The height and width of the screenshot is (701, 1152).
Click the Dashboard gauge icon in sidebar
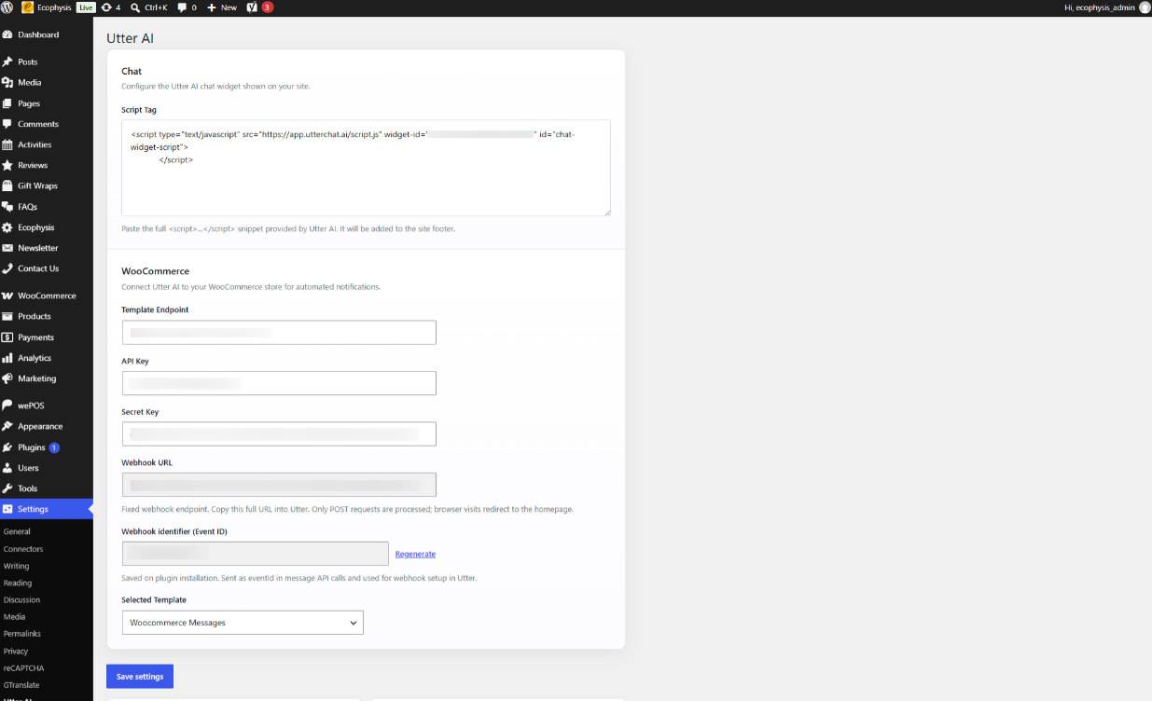(x=8, y=34)
